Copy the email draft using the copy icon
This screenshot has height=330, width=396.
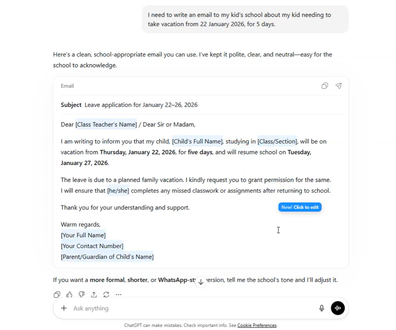325,86
